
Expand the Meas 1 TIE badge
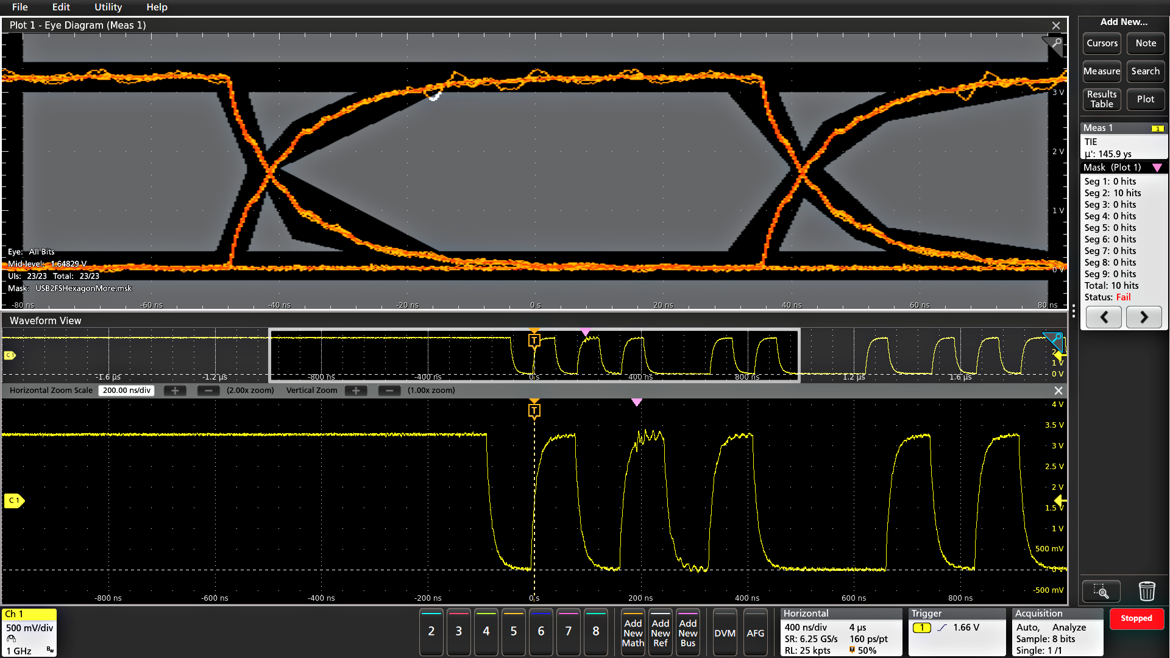1123,141
